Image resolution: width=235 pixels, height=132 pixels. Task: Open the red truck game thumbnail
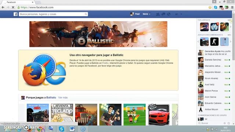point(86,114)
